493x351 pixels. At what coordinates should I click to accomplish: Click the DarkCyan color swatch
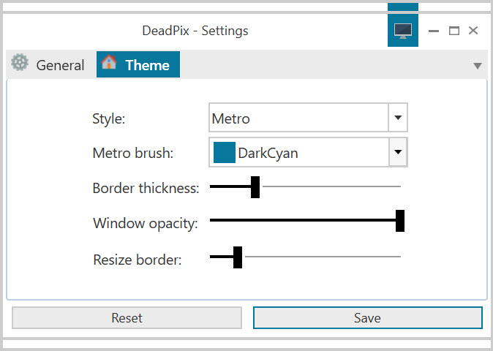(224, 152)
